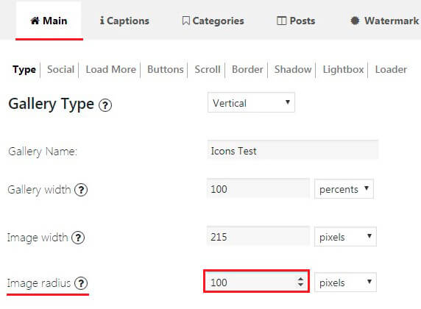
Task: Switch to the Captions tab
Action: [x=124, y=21]
